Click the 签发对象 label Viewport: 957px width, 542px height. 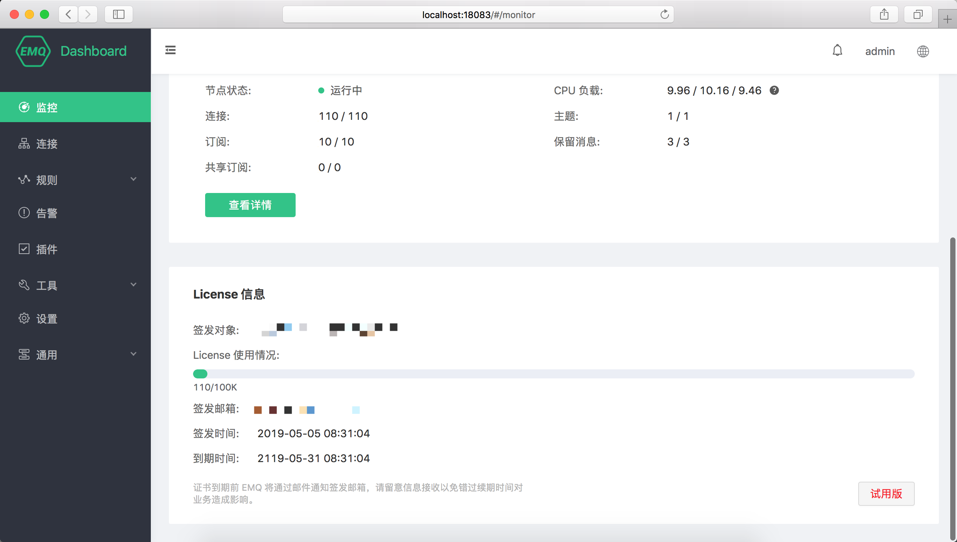point(216,330)
